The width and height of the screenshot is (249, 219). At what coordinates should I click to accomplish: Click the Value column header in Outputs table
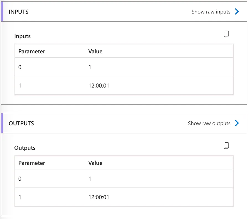[95, 163]
